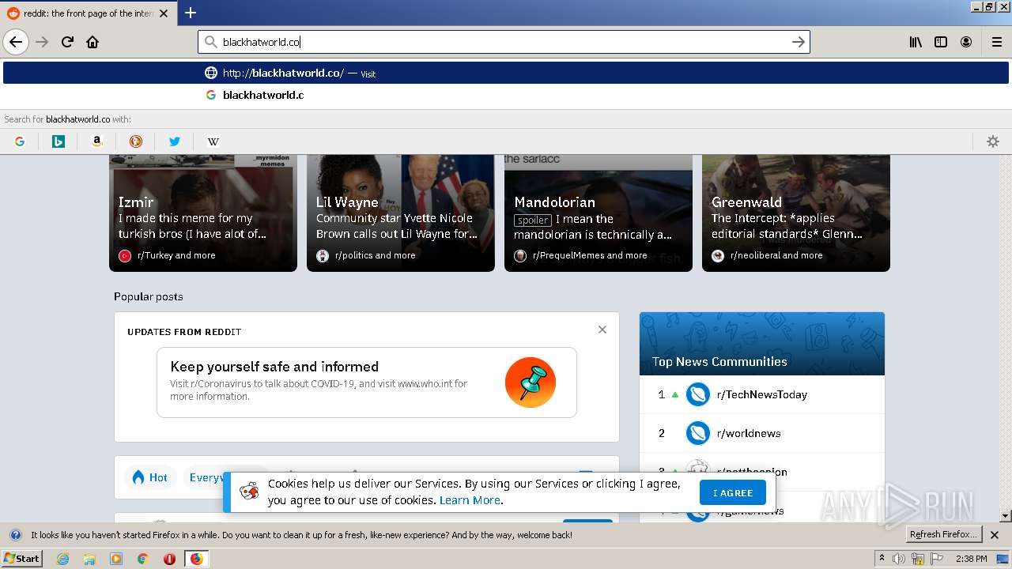1012x569 pixels.
Task: Open the Lil Wayne trending card
Action: tap(401, 213)
